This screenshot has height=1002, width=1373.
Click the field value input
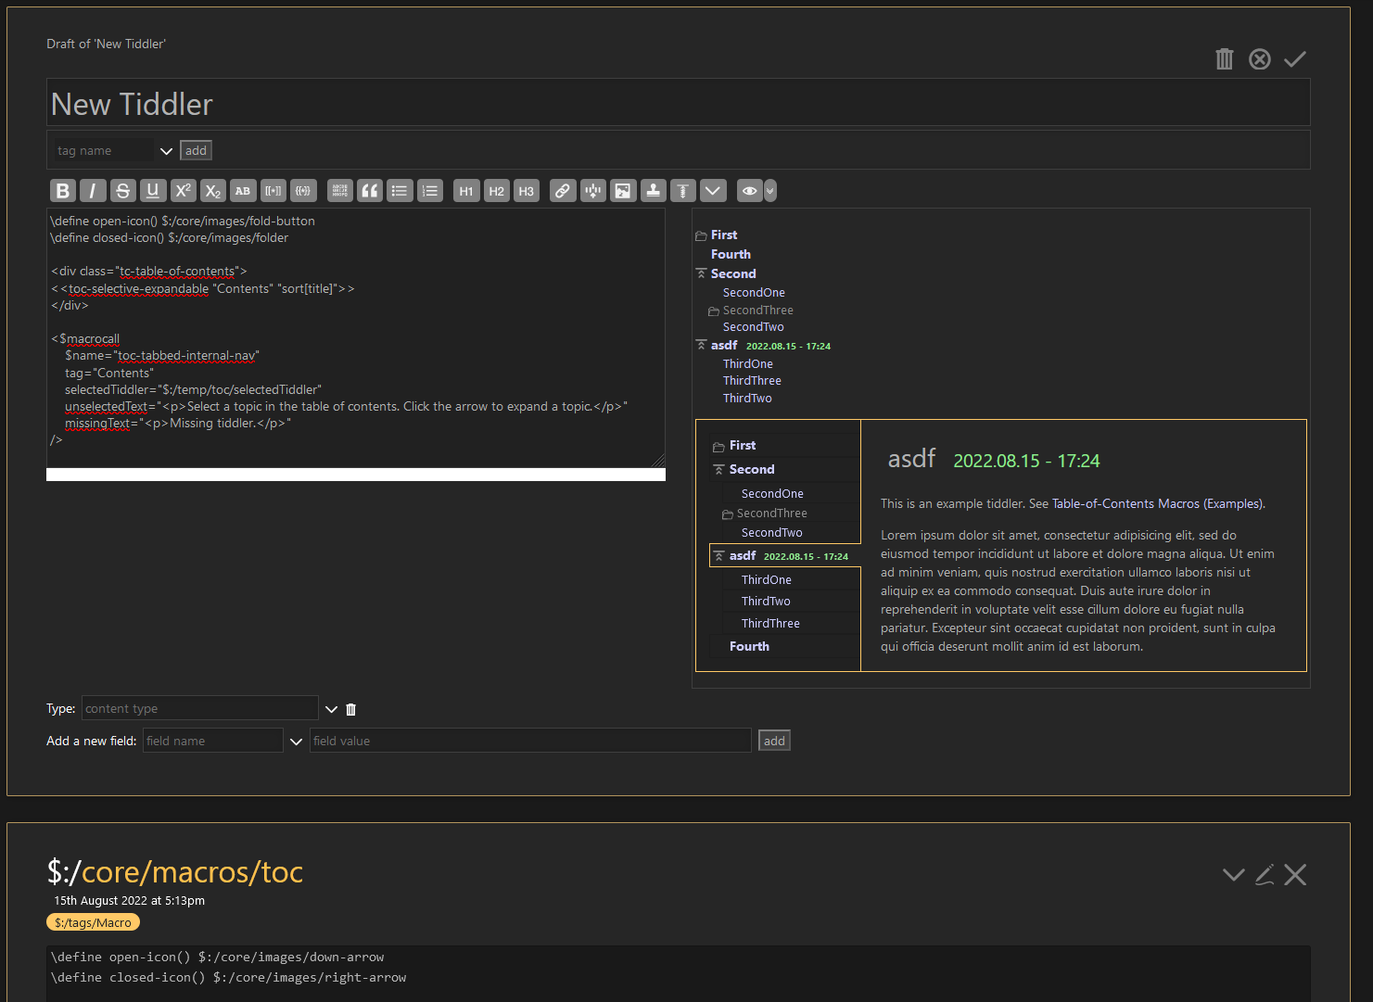[x=530, y=741]
